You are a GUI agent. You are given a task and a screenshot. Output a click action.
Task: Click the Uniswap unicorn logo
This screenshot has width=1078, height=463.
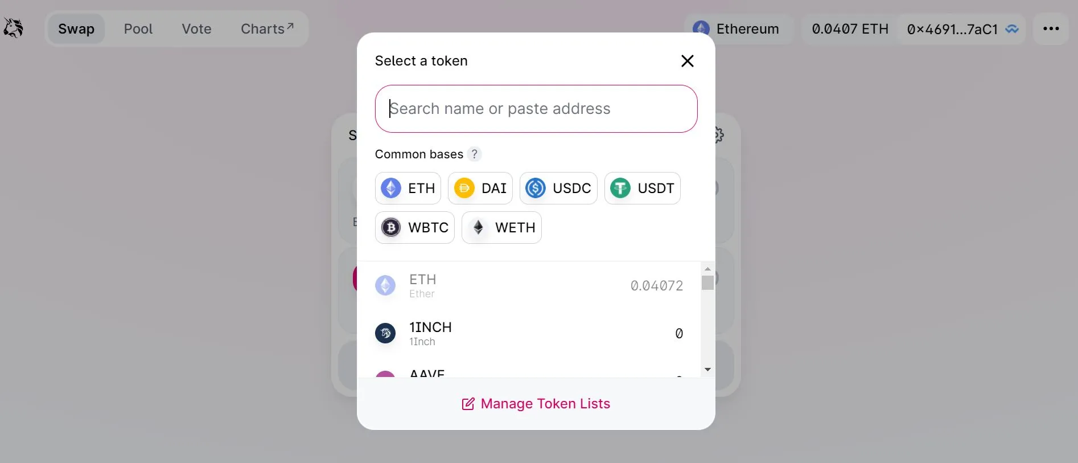click(13, 28)
